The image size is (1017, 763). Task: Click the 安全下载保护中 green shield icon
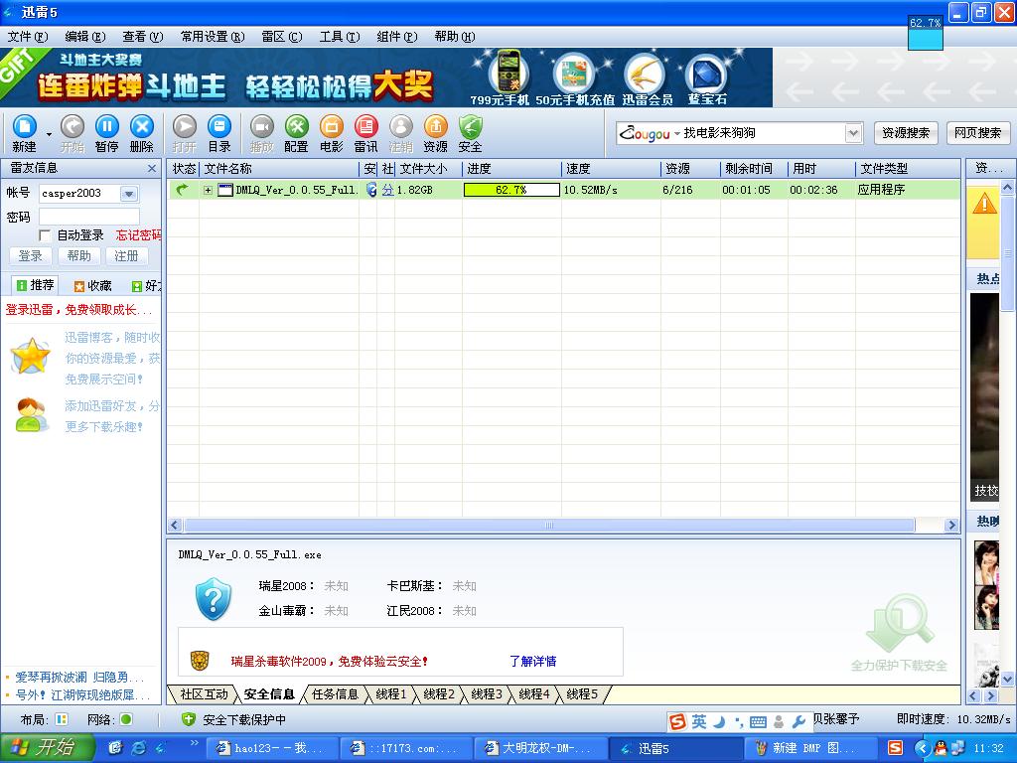click(188, 719)
